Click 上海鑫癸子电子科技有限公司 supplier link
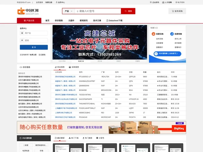The image size is (203, 152). pyautogui.click(x=66, y=108)
